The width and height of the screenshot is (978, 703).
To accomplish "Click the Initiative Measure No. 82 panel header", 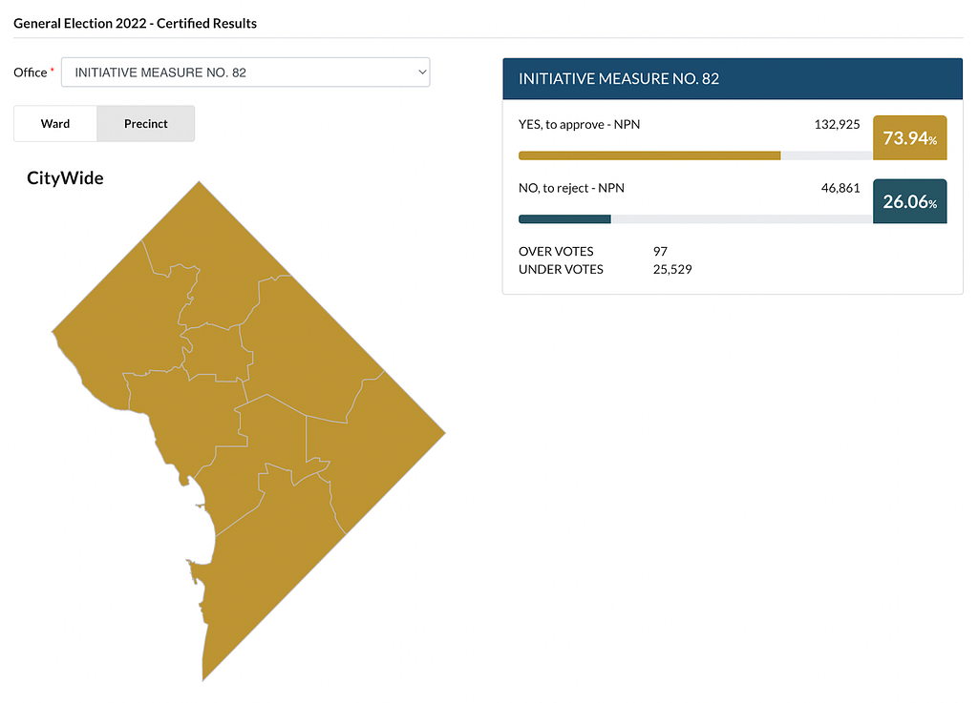I will point(733,78).
